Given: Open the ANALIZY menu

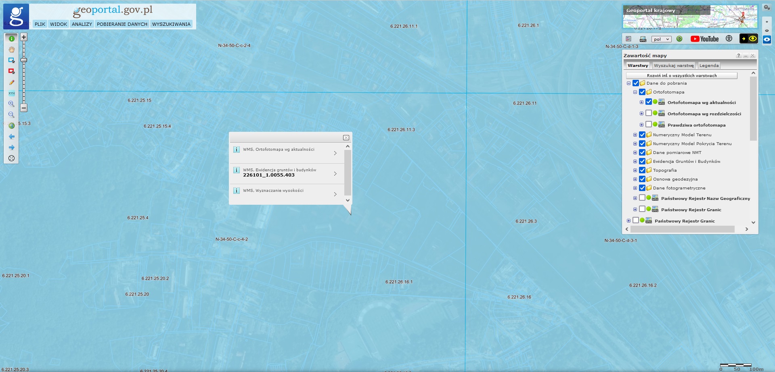Looking at the screenshot, I should 82,24.
